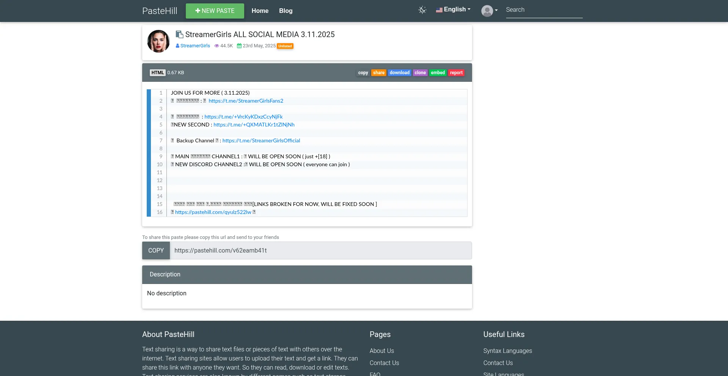Click the copy tag in paste toolbar
The image size is (728, 376).
point(363,73)
